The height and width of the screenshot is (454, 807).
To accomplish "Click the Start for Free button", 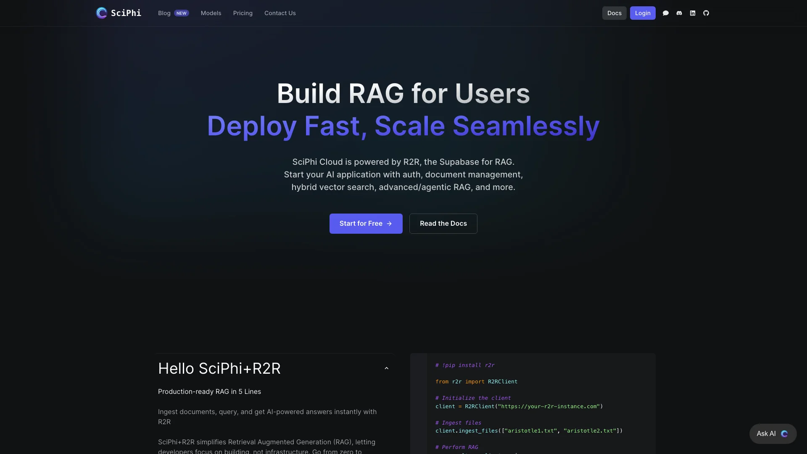I will click(x=366, y=224).
